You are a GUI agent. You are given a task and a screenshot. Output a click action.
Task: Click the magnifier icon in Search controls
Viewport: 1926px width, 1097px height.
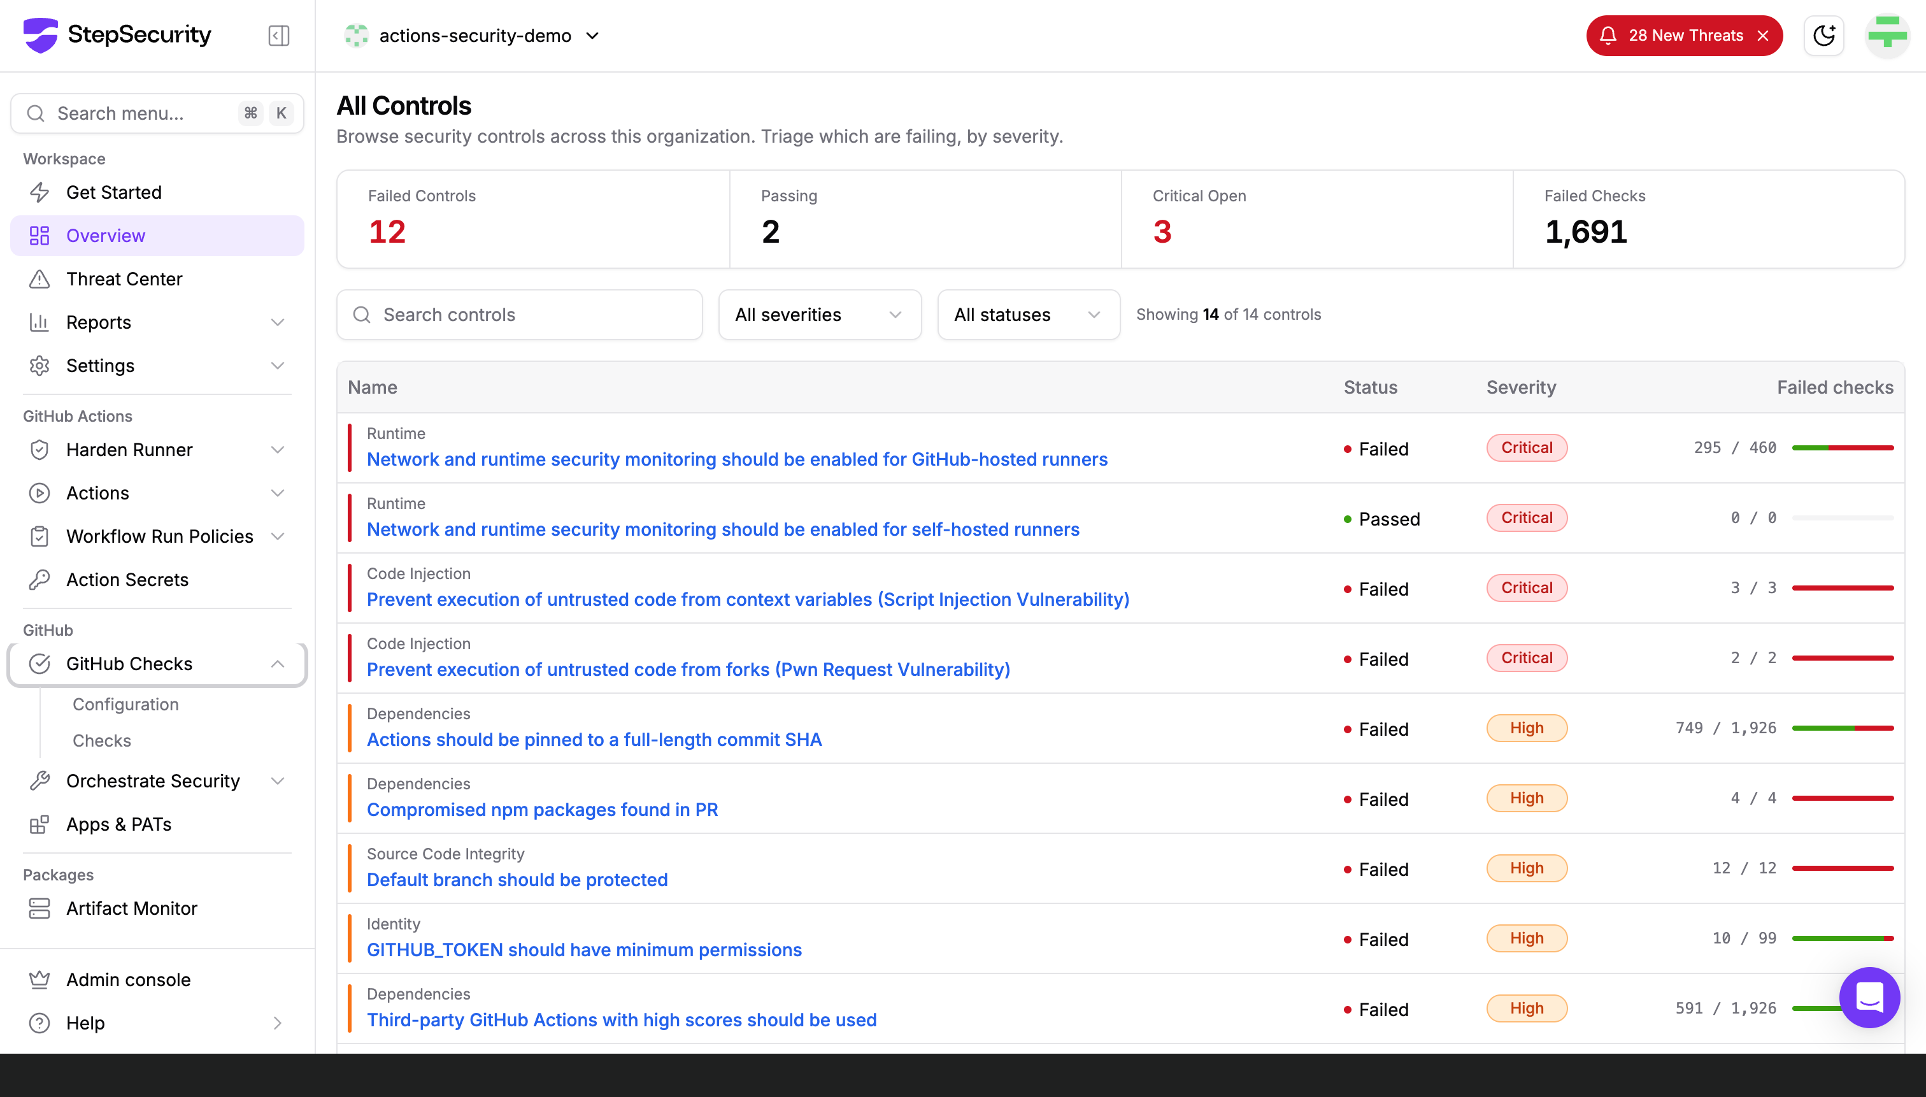pyautogui.click(x=362, y=315)
